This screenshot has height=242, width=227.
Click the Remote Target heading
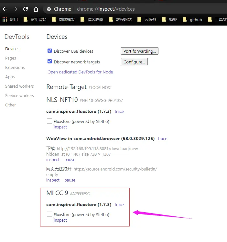pyautogui.click(x=66, y=87)
